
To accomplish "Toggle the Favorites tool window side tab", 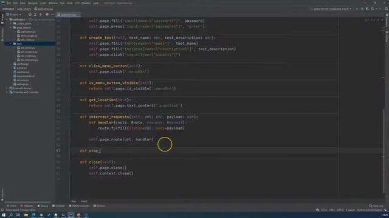I will (2, 194).
